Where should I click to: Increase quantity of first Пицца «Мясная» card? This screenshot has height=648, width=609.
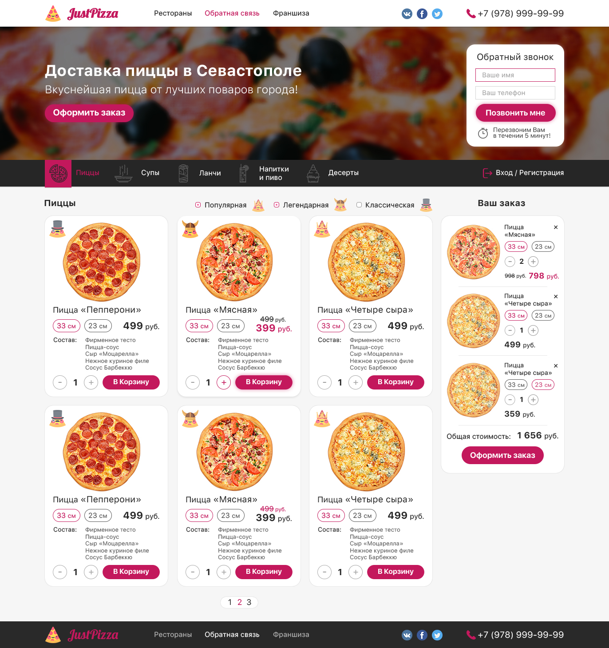click(224, 382)
